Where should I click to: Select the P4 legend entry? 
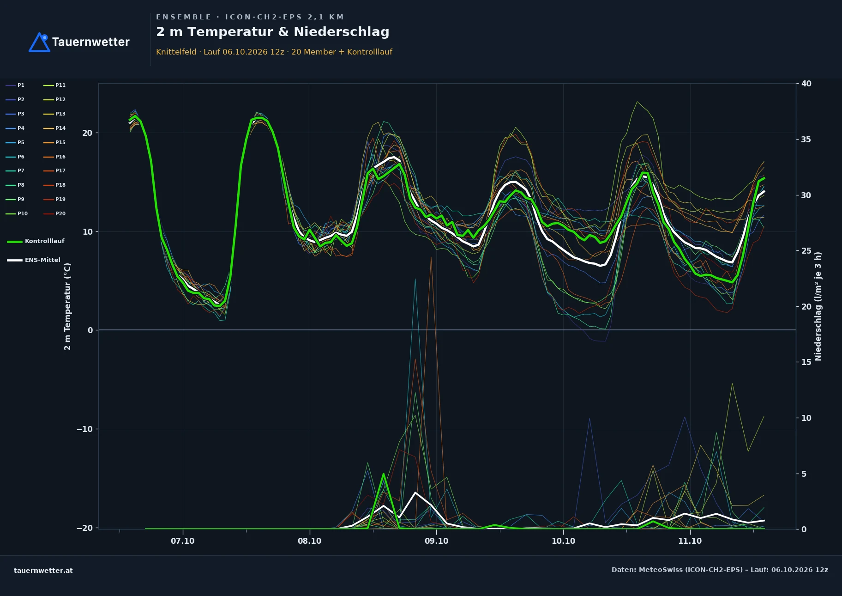click(15, 128)
